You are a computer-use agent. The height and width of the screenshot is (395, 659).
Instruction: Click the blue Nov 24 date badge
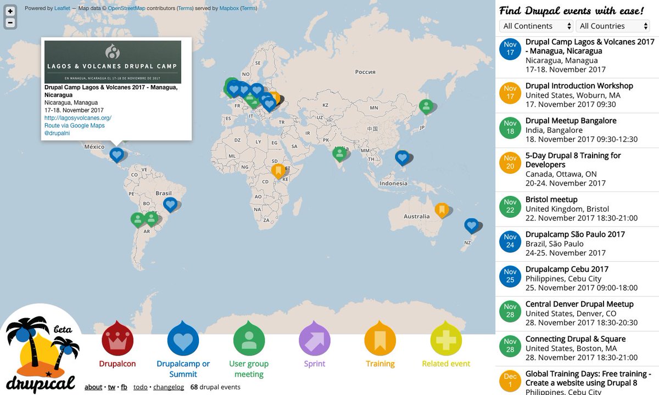(x=510, y=241)
